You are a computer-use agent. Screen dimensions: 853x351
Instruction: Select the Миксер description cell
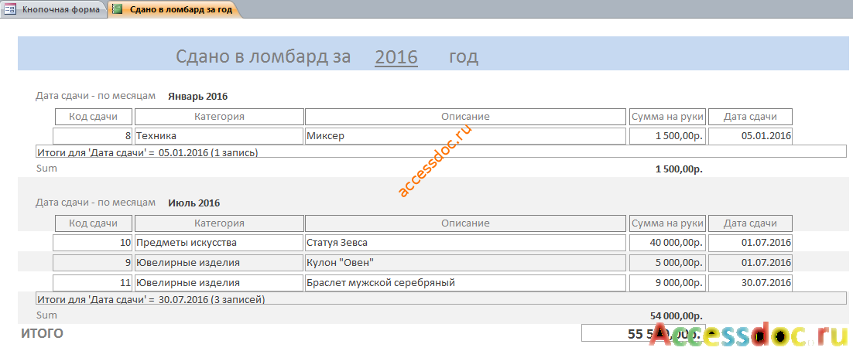pyautogui.click(x=466, y=136)
